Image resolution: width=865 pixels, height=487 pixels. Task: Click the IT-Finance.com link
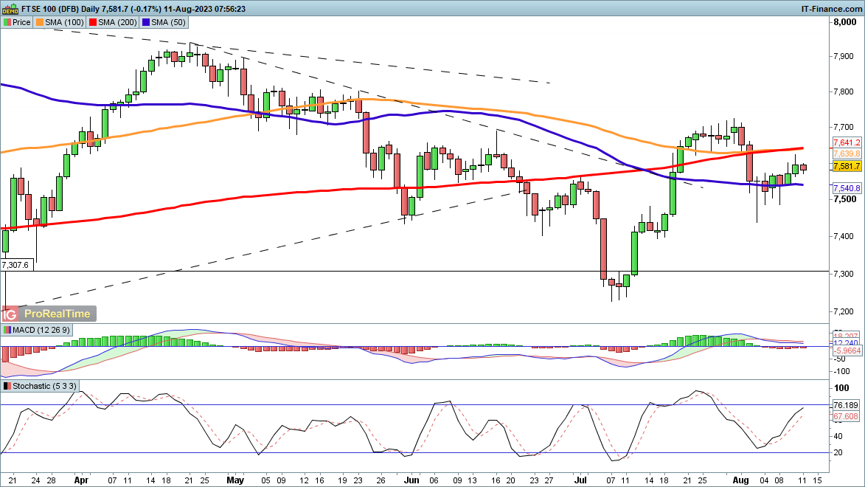(830, 9)
